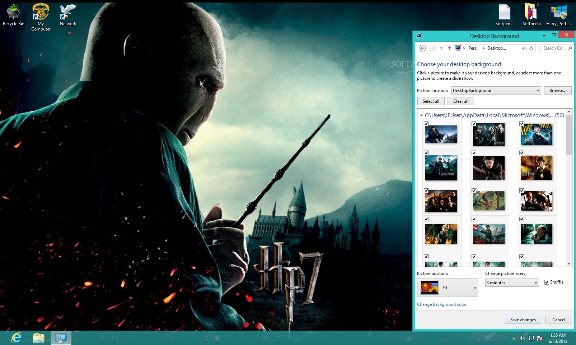Viewport: 576px width, 345px height.
Task: Click the Pers... breadcrumb segment
Action: pyautogui.click(x=474, y=48)
